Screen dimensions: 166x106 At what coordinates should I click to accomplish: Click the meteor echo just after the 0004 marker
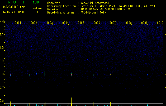pyautogui.click(x=72, y=74)
